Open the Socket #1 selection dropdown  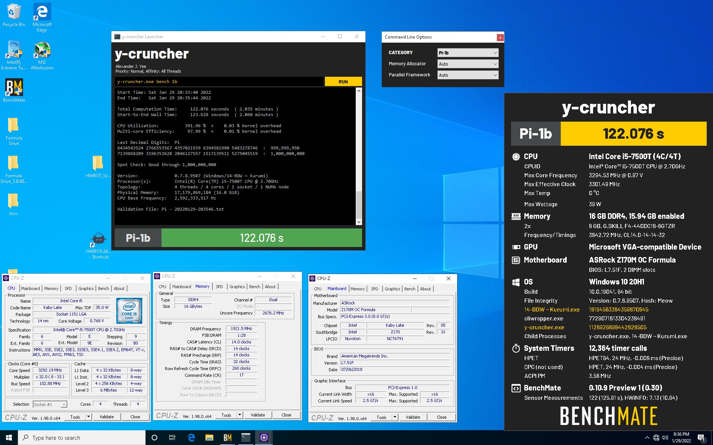click(50, 404)
